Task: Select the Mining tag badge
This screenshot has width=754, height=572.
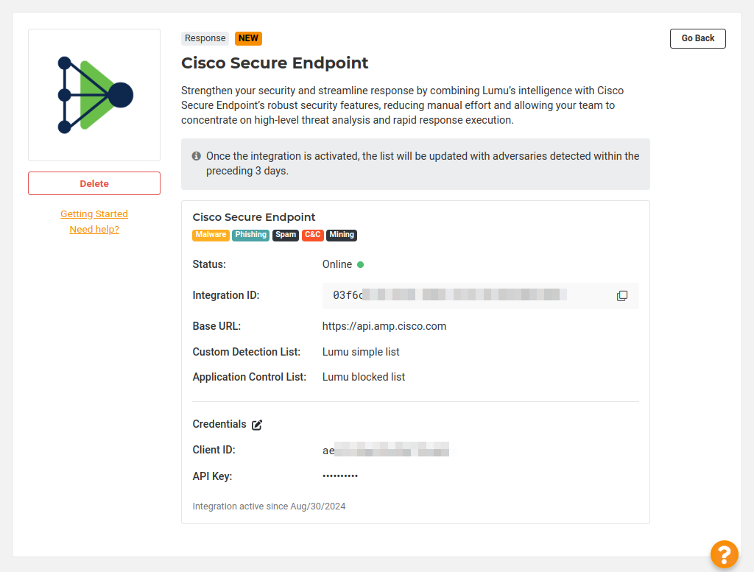Action: [342, 235]
